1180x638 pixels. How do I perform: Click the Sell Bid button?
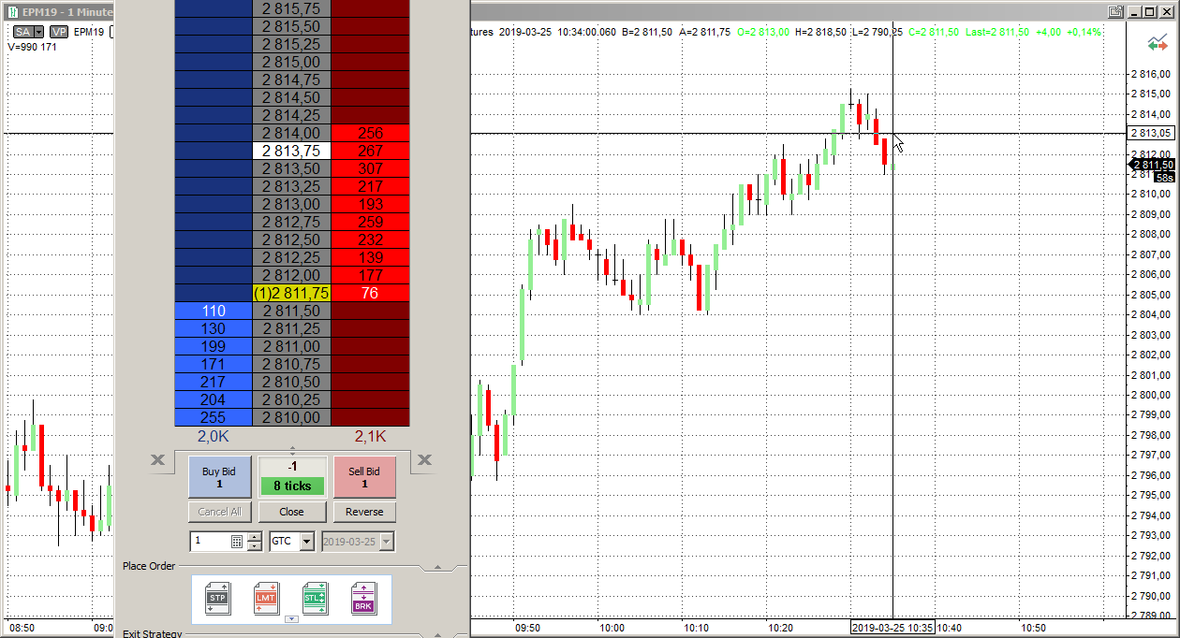click(x=364, y=477)
